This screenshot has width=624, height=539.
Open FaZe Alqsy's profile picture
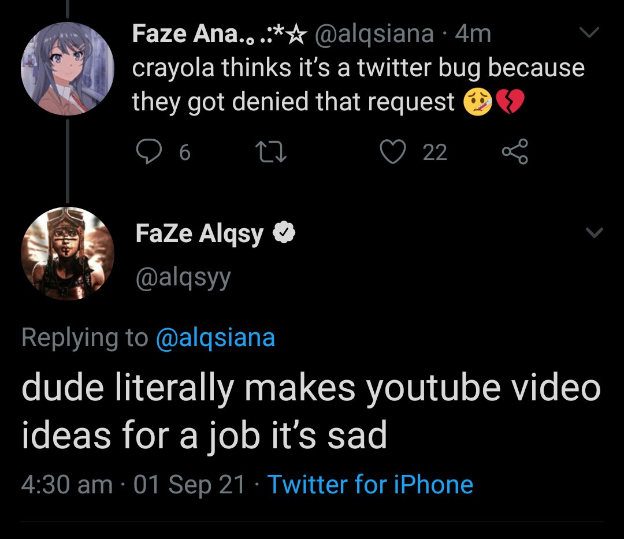(68, 253)
